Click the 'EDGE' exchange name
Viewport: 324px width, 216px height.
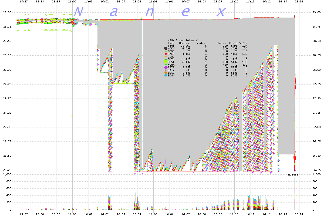pos(171,73)
